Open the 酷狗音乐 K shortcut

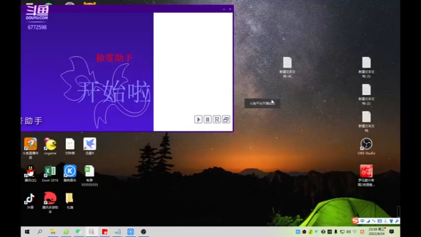70,174
